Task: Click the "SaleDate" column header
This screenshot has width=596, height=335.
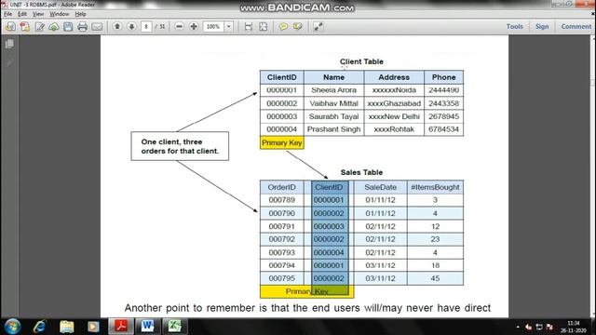Action: pos(380,187)
